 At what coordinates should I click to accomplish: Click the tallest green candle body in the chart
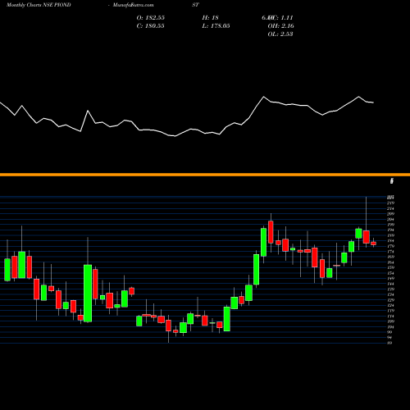[88, 294]
